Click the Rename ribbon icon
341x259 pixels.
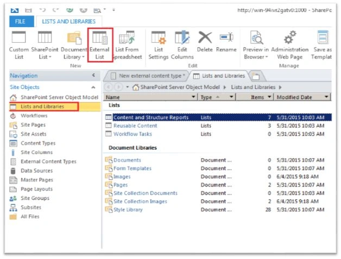pos(226,42)
